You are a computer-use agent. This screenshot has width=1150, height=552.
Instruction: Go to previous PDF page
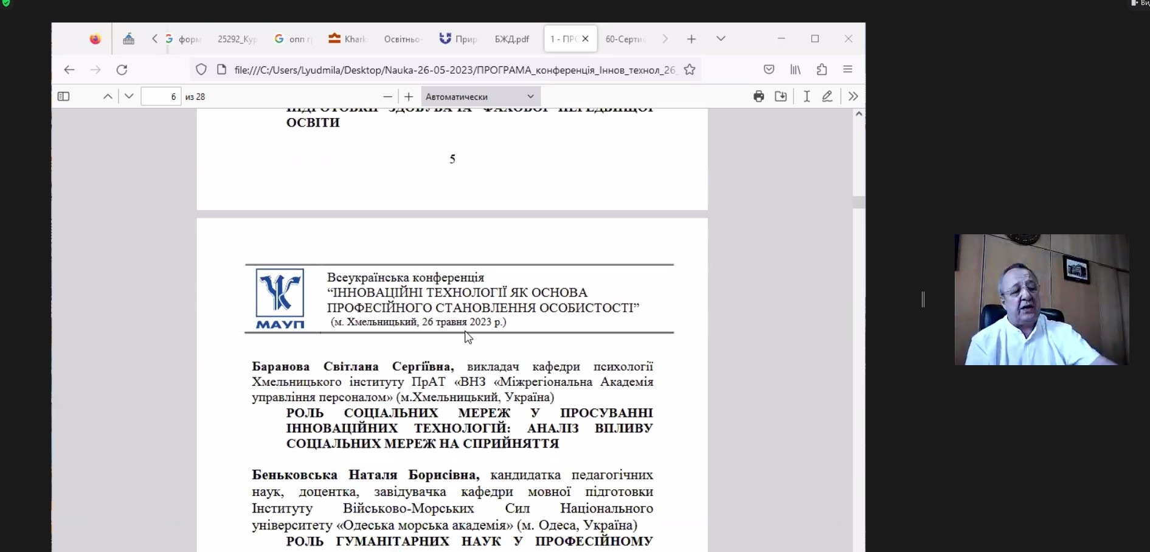(108, 96)
